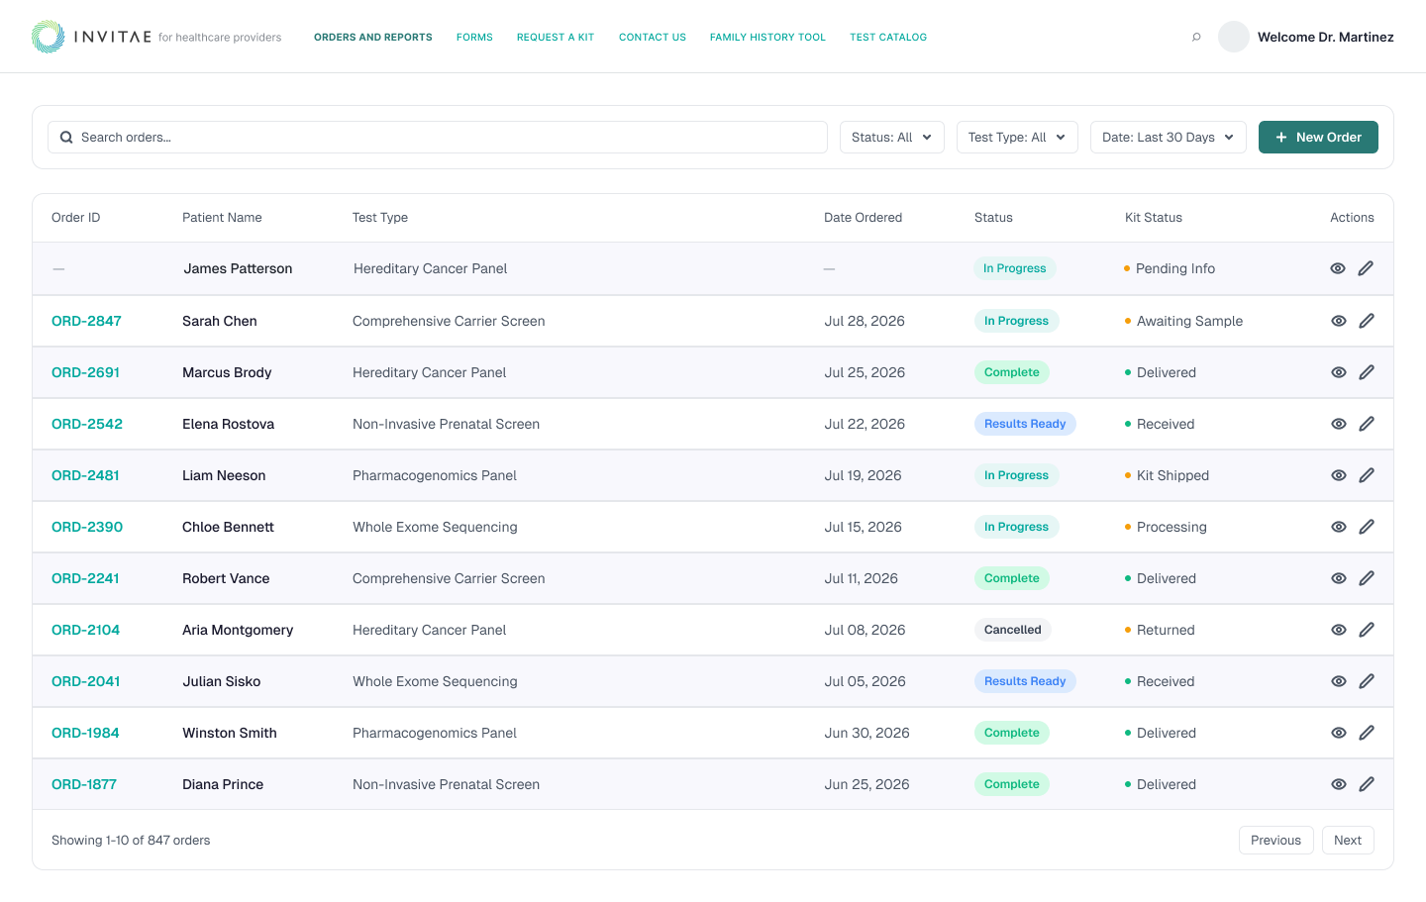Expand the Test Type filter
The image size is (1426, 902).
pyautogui.click(x=1017, y=138)
